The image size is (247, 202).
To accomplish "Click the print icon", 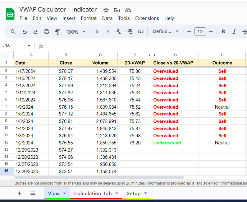I will pyautogui.click(x=47, y=32).
